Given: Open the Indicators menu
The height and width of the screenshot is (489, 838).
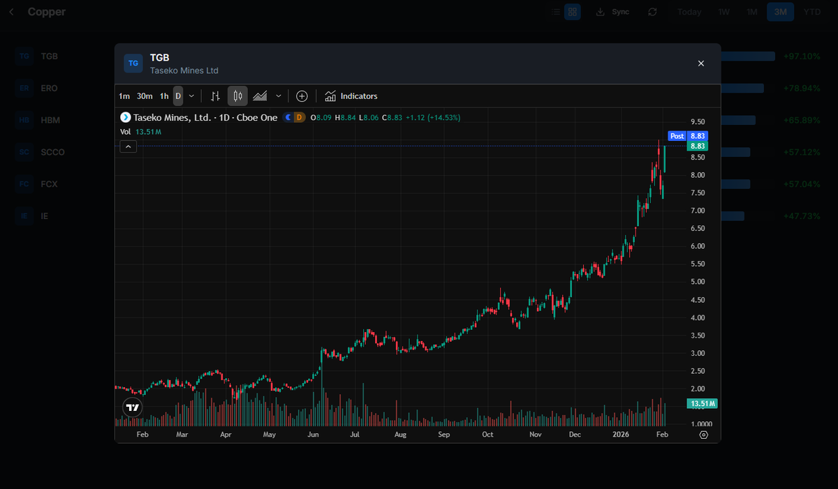Looking at the screenshot, I should point(351,96).
